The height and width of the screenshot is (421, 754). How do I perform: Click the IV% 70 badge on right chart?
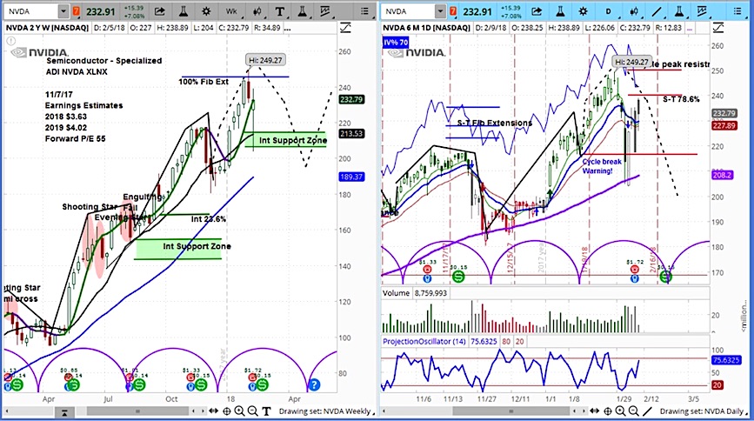tap(396, 43)
